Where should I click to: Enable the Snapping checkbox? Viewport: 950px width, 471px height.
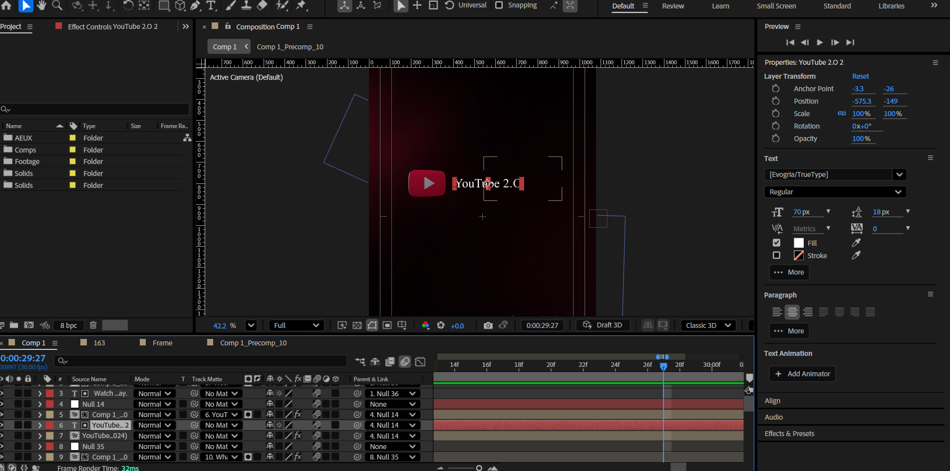(499, 5)
